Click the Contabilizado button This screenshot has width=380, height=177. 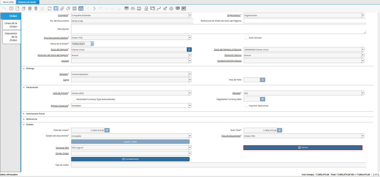tap(130, 159)
